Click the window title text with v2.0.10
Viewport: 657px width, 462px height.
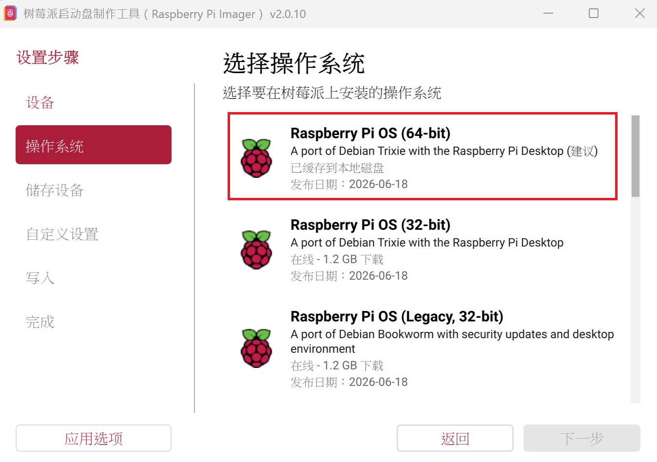[165, 14]
